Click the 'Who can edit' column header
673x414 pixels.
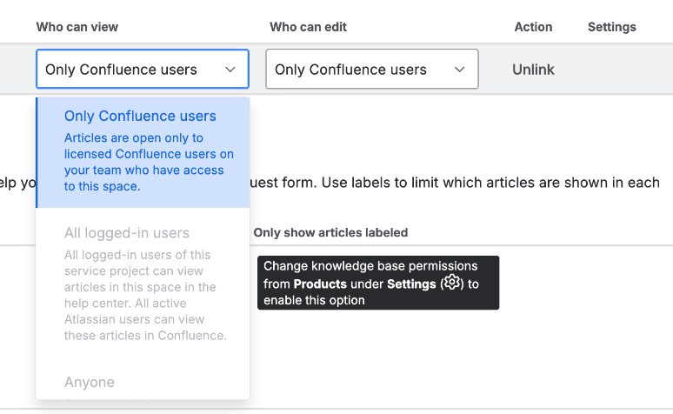308,27
